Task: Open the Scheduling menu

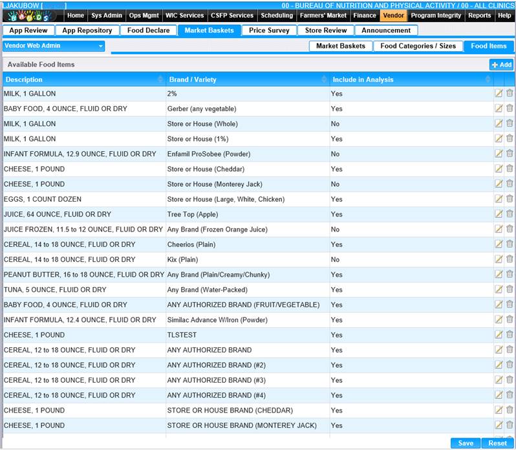Action: [x=277, y=16]
